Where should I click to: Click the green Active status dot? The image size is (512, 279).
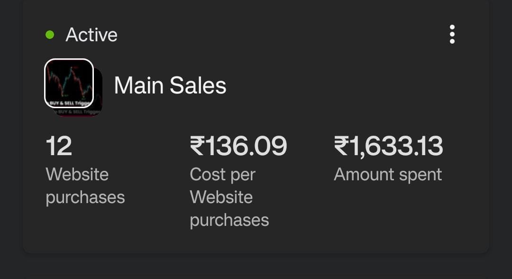(x=50, y=35)
